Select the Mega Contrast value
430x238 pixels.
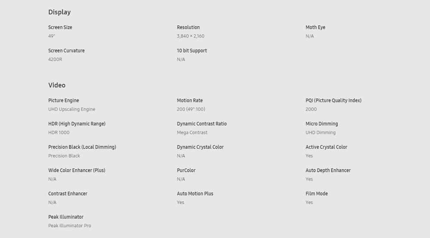coord(192,133)
